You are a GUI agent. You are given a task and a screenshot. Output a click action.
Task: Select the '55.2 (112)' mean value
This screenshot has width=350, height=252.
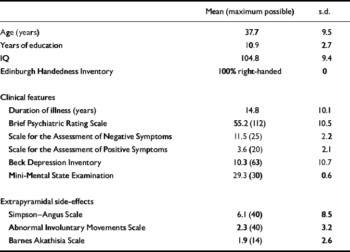(x=250, y=123)
